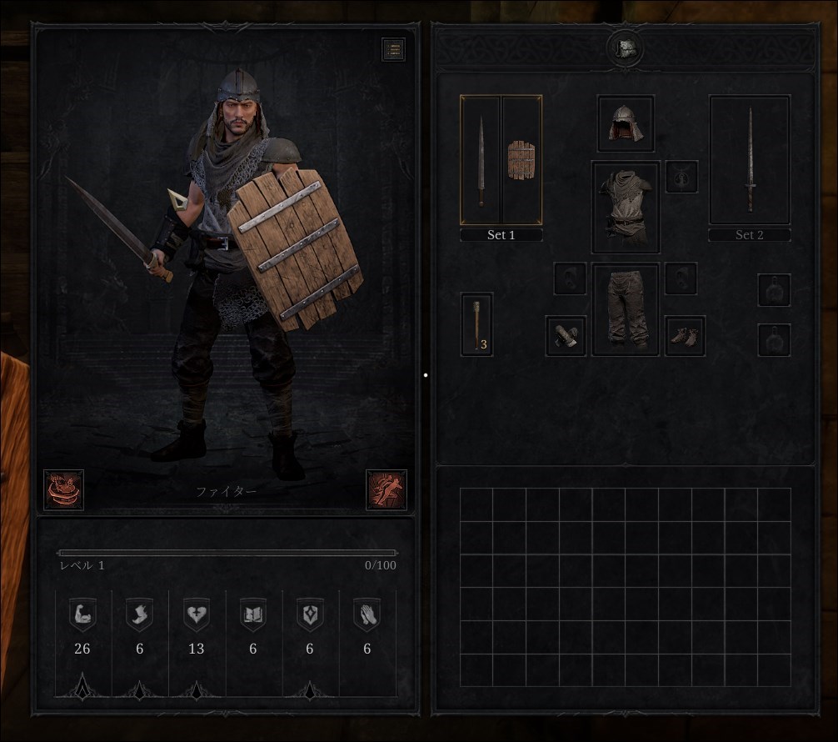
Task: Activate the red taunt skill icon
Action: tap(63, 489)
